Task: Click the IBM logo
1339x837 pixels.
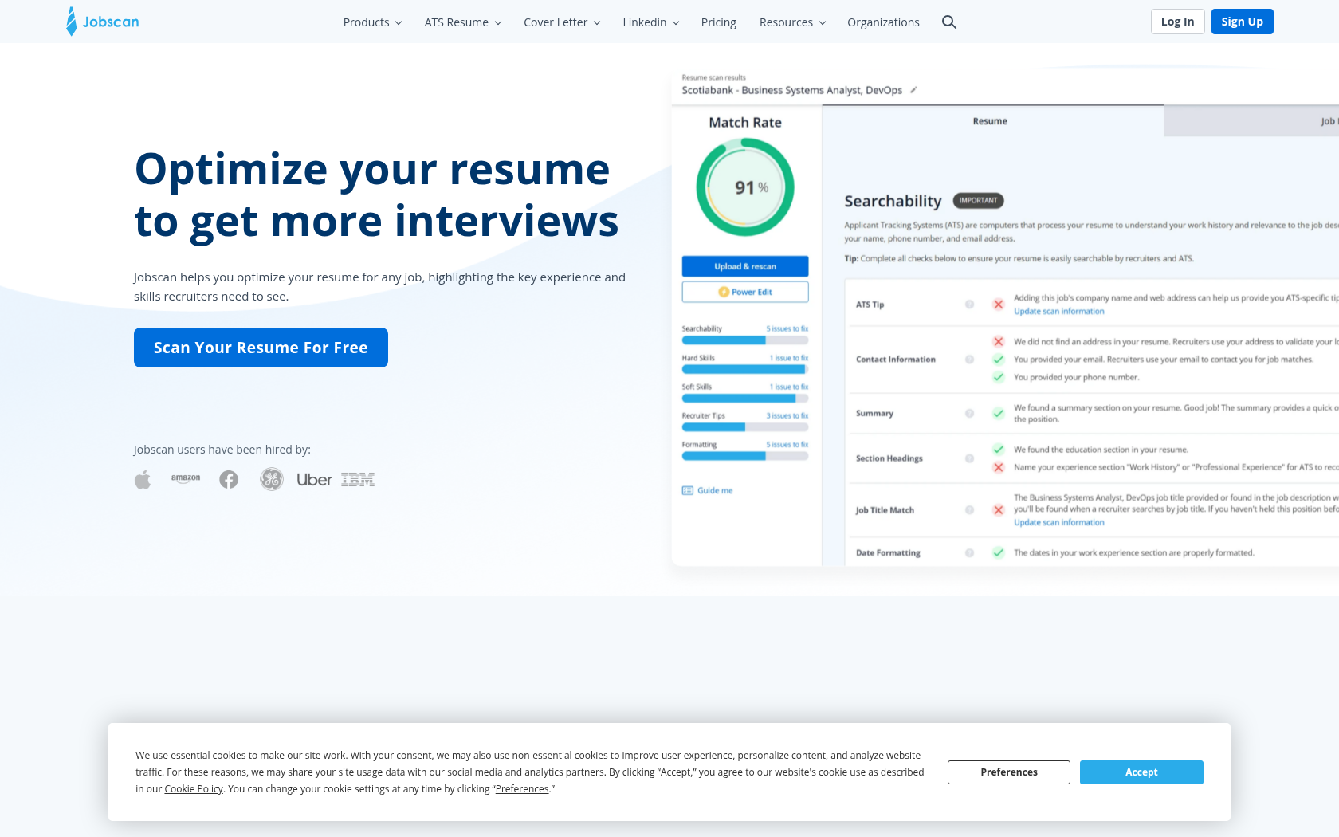Action: [358, 480]
